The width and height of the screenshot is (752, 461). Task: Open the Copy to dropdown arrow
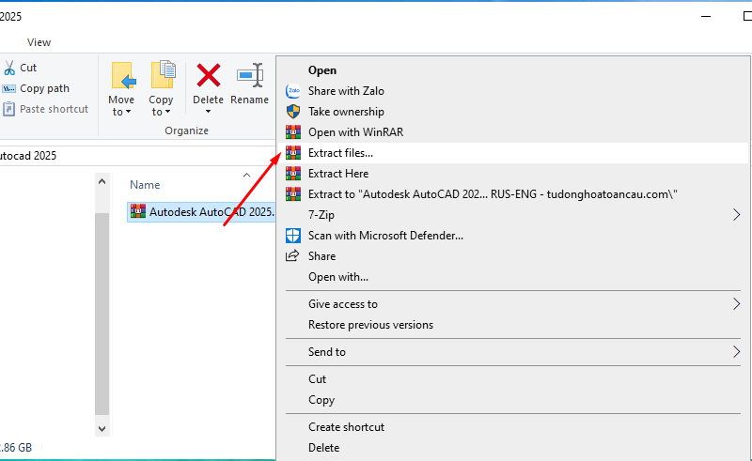[x=167, y=112]
